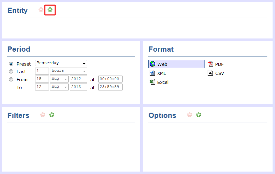275x174 pixels.
Task: Click the From start time field 00:00:00
Action: pos(110,79)
